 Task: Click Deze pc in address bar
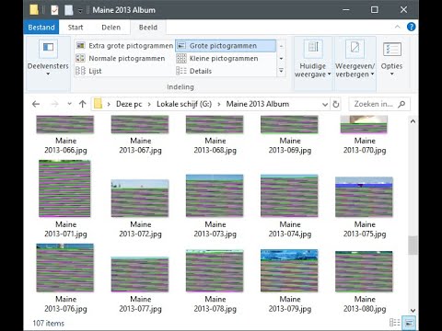coord(129,104)
